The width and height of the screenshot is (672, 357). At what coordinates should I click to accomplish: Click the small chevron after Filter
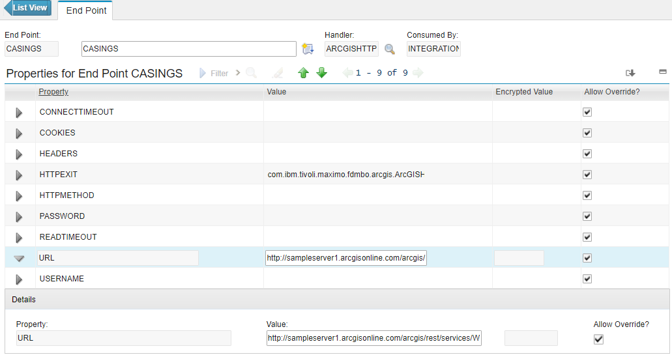click(238, 73)
